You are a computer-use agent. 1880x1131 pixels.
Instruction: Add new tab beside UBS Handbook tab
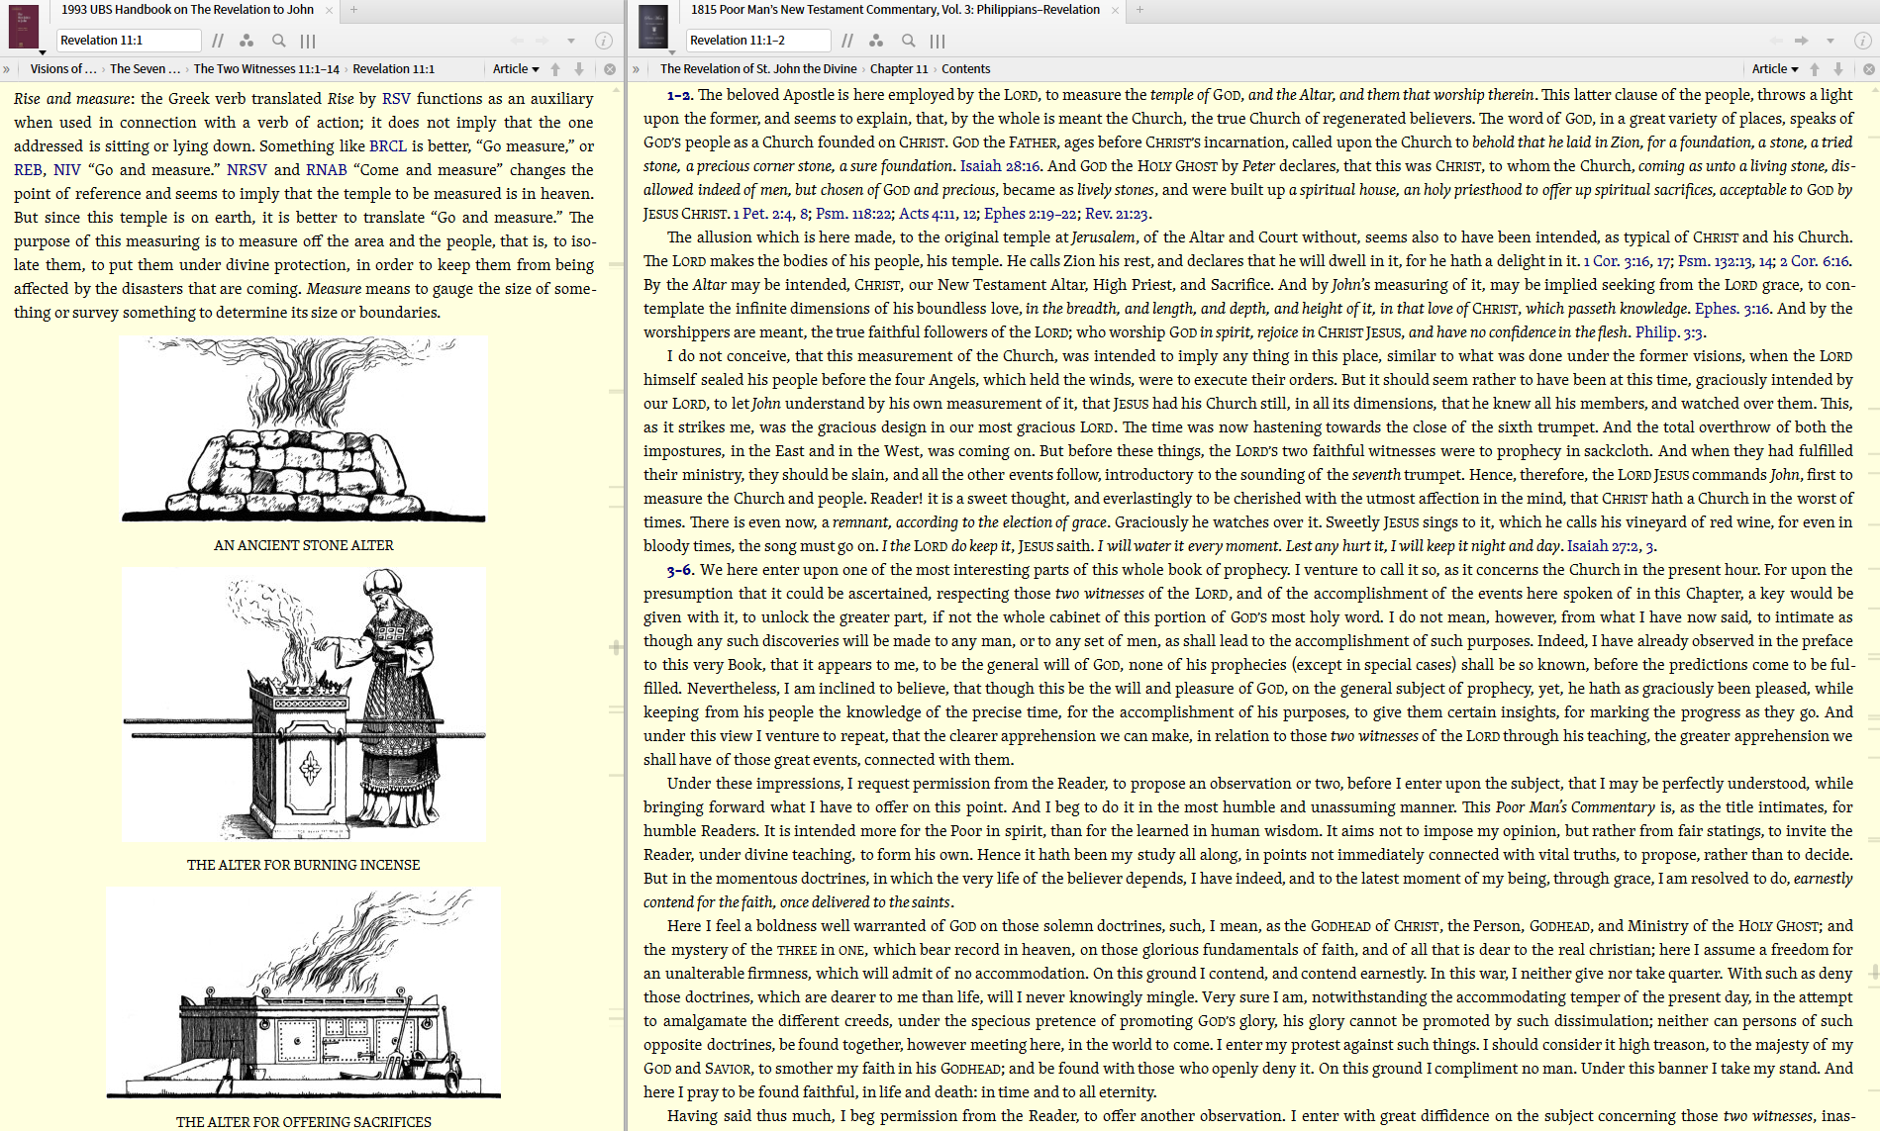click(x=353, y=10)
